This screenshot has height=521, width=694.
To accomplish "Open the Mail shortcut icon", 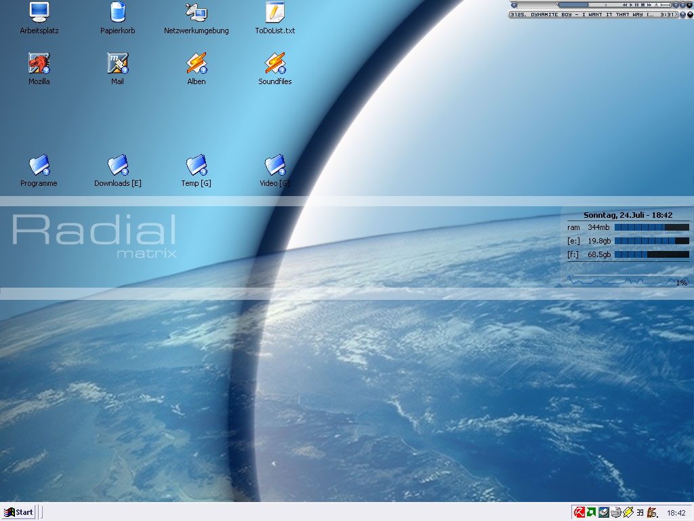I will 118,69.
